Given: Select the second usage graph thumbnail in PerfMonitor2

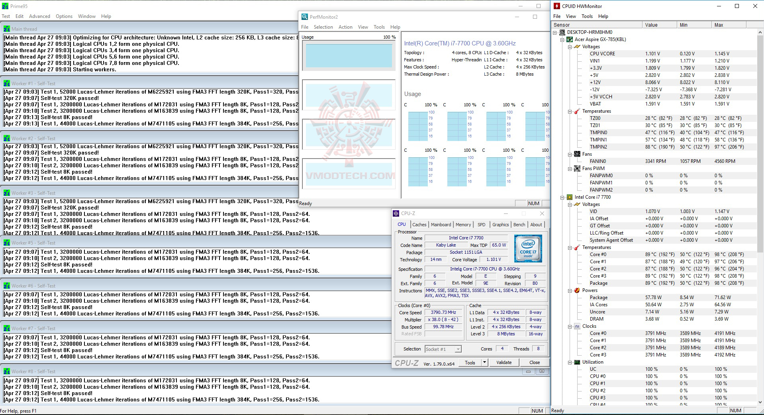Looking at the screenshot, I should pyautogui.click(x=349, y=95).
